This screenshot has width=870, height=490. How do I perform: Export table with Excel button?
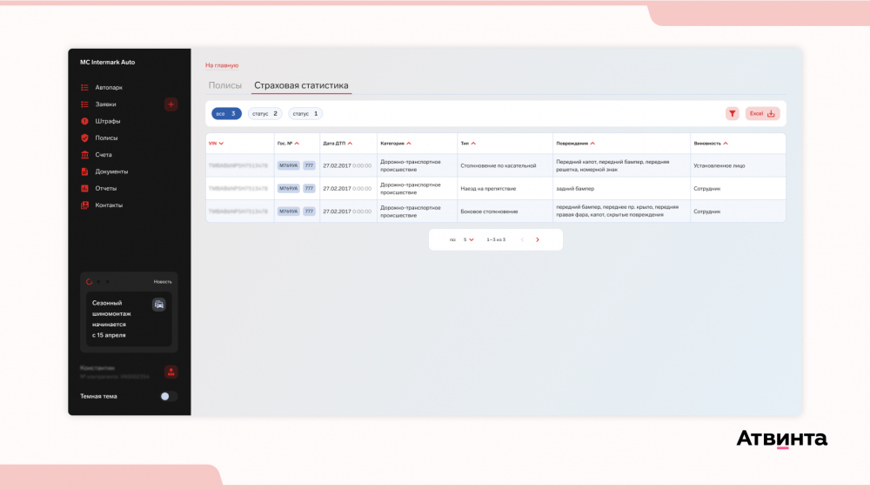pyautogui.click(x=762, y=114)
